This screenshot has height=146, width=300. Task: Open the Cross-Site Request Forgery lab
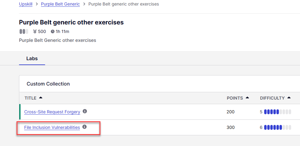pyautogui.click(x=52, y=112)
